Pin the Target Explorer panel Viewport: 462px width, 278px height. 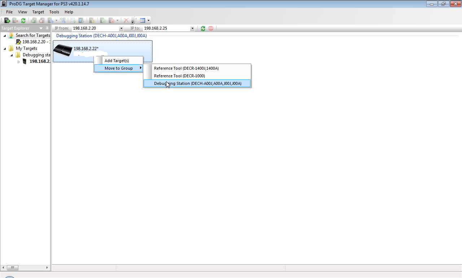pyautogui.click(x=47, y=28)
